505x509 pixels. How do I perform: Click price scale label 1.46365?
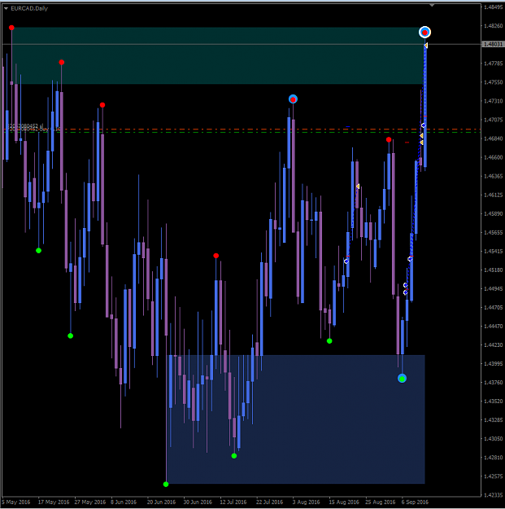tap(493, 176)
